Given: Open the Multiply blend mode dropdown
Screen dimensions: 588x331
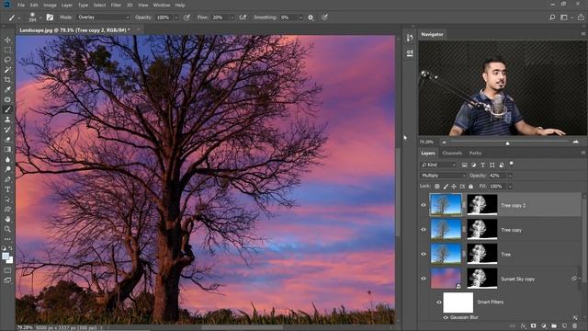Looking at the screenshot, I should (x=443, y=176).
